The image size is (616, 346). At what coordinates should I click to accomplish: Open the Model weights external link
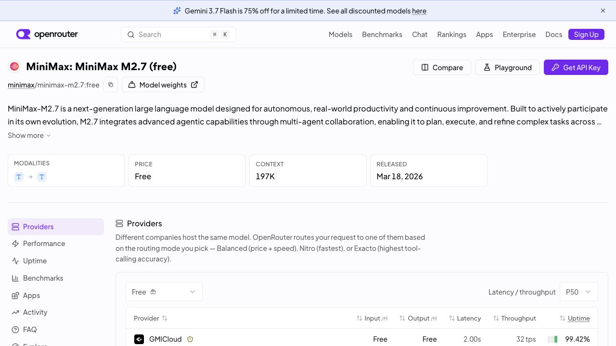coord(163,85)
